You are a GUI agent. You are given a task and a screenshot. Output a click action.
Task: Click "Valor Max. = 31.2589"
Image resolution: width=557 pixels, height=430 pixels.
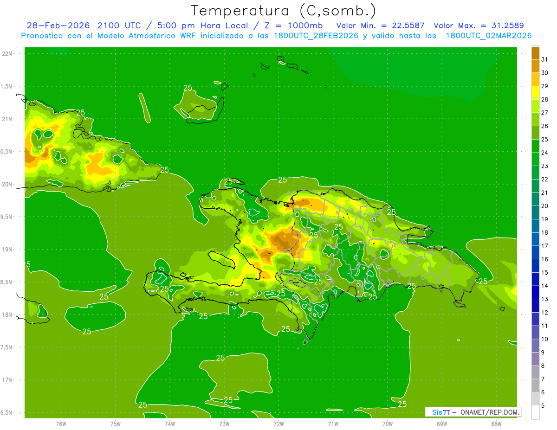[479, 26]
